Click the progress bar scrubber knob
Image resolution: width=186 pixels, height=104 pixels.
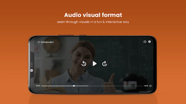(x=74, y=86)
